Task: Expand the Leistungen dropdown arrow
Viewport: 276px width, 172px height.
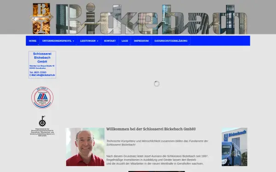Action: (98, 41)
